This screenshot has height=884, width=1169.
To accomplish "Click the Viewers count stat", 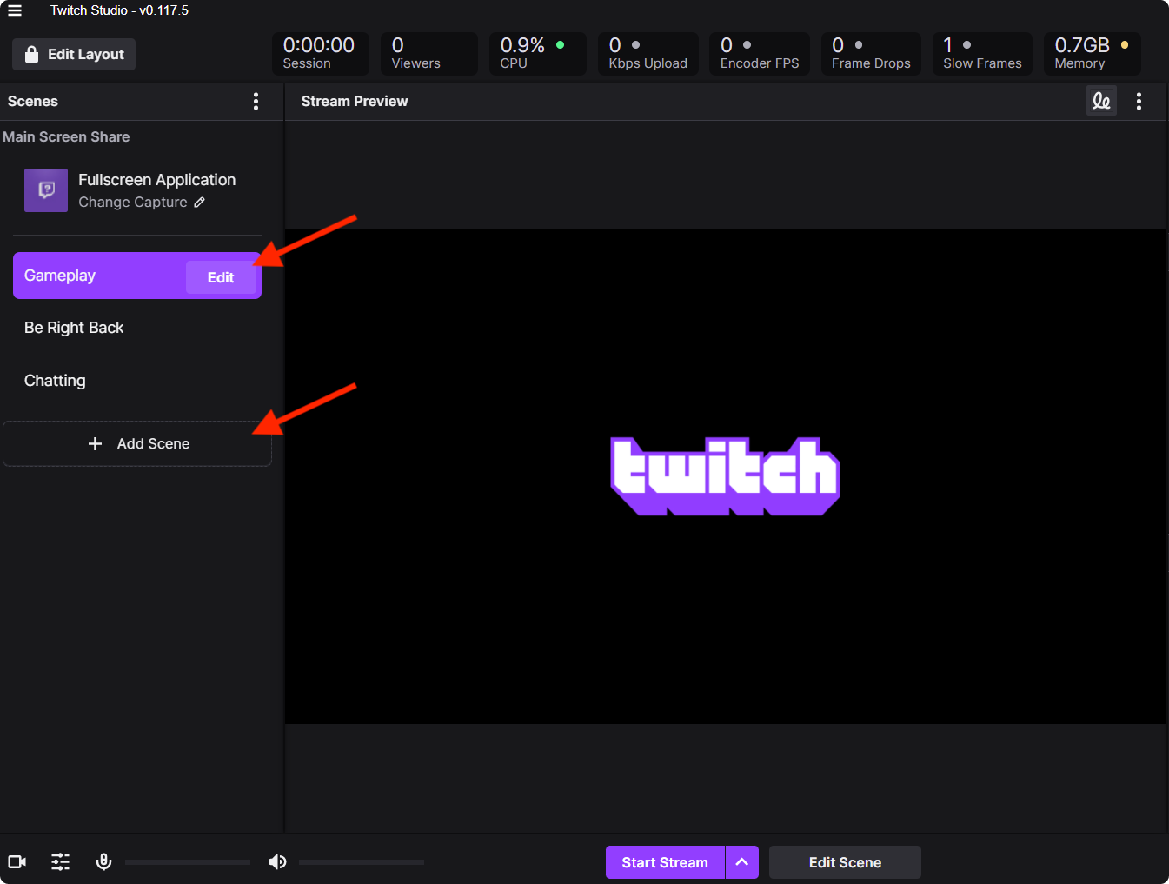I will [x=429, y=53].
